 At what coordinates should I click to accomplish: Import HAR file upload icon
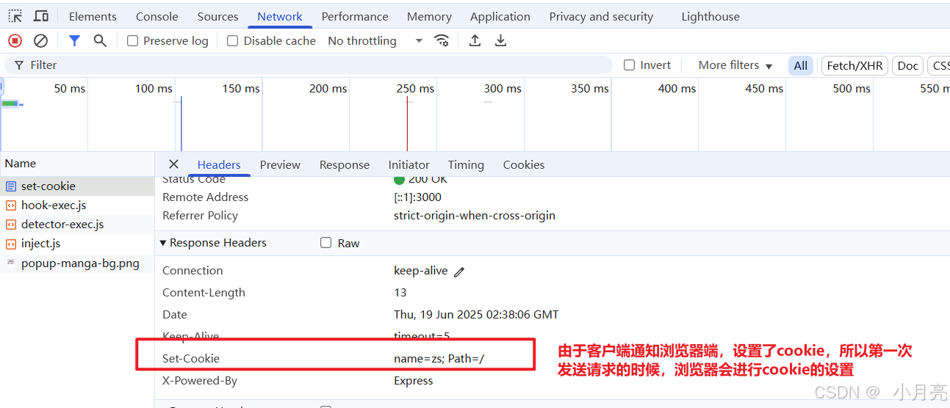pos(475,41)
